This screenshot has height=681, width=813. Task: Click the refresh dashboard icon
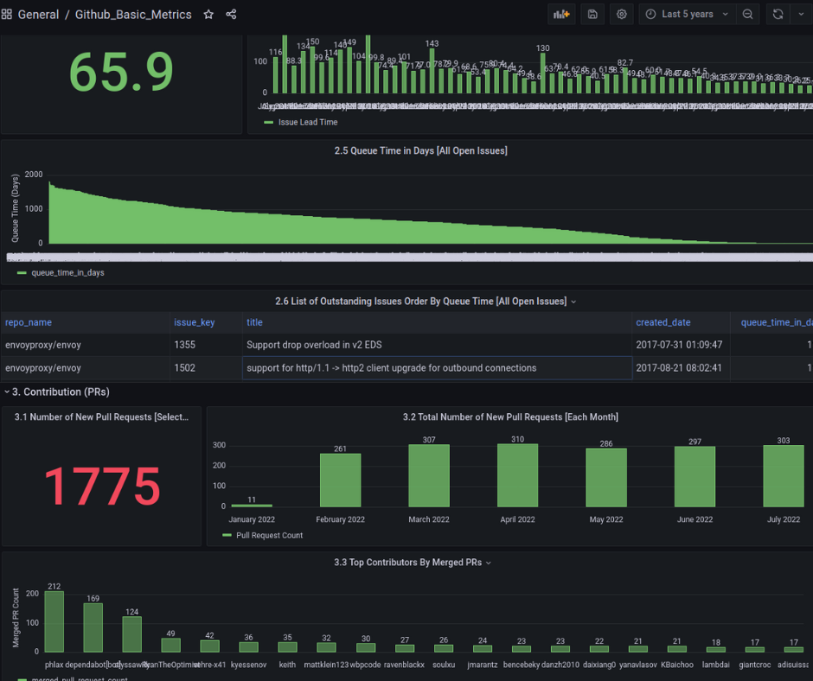776,14
